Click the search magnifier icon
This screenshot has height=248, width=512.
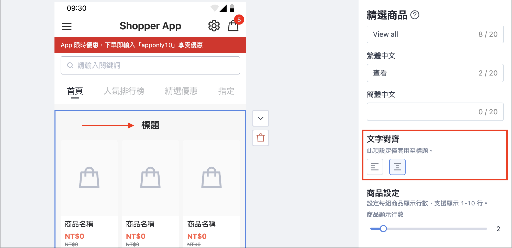(70, 65)
